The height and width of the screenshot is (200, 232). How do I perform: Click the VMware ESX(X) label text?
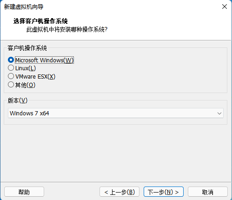click(35, 77)
